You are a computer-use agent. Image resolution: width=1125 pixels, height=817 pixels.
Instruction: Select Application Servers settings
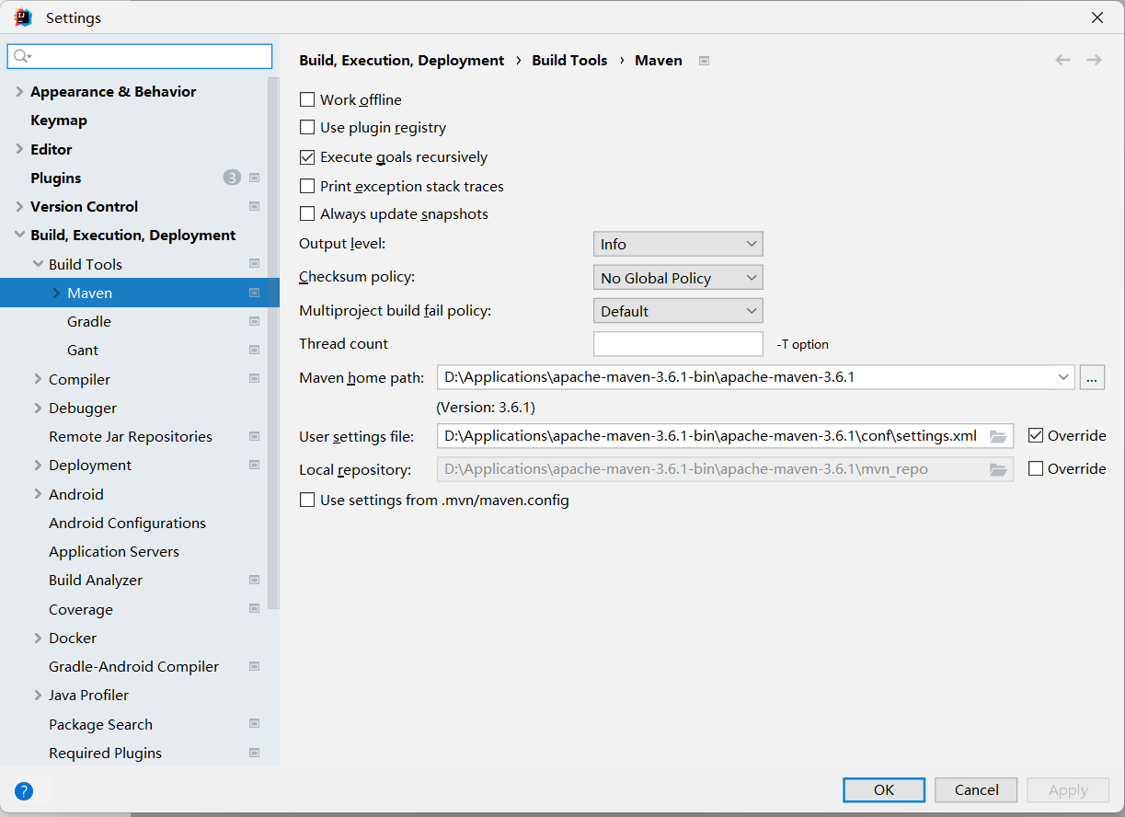pyautogui.click(x=114, y=551)
